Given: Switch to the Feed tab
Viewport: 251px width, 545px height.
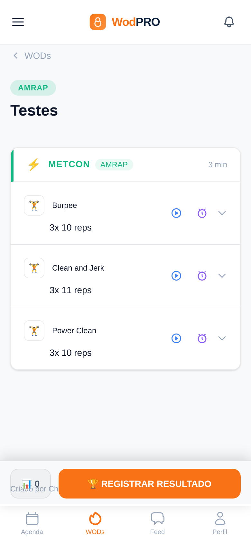Looking at the screenshot, I should coord(157,523).
